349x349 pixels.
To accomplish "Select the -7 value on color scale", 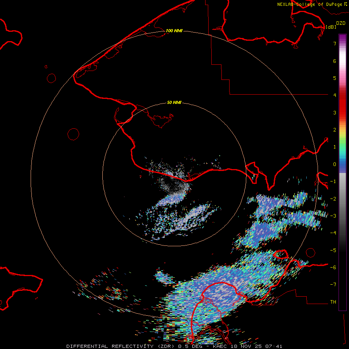I will pyautogui.click(x=333, y=285).
